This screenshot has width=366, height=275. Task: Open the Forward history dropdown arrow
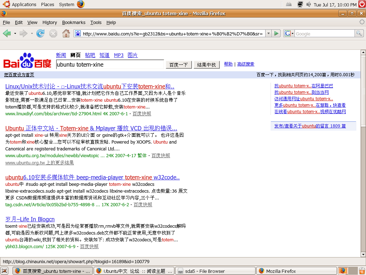click(32, 34)
